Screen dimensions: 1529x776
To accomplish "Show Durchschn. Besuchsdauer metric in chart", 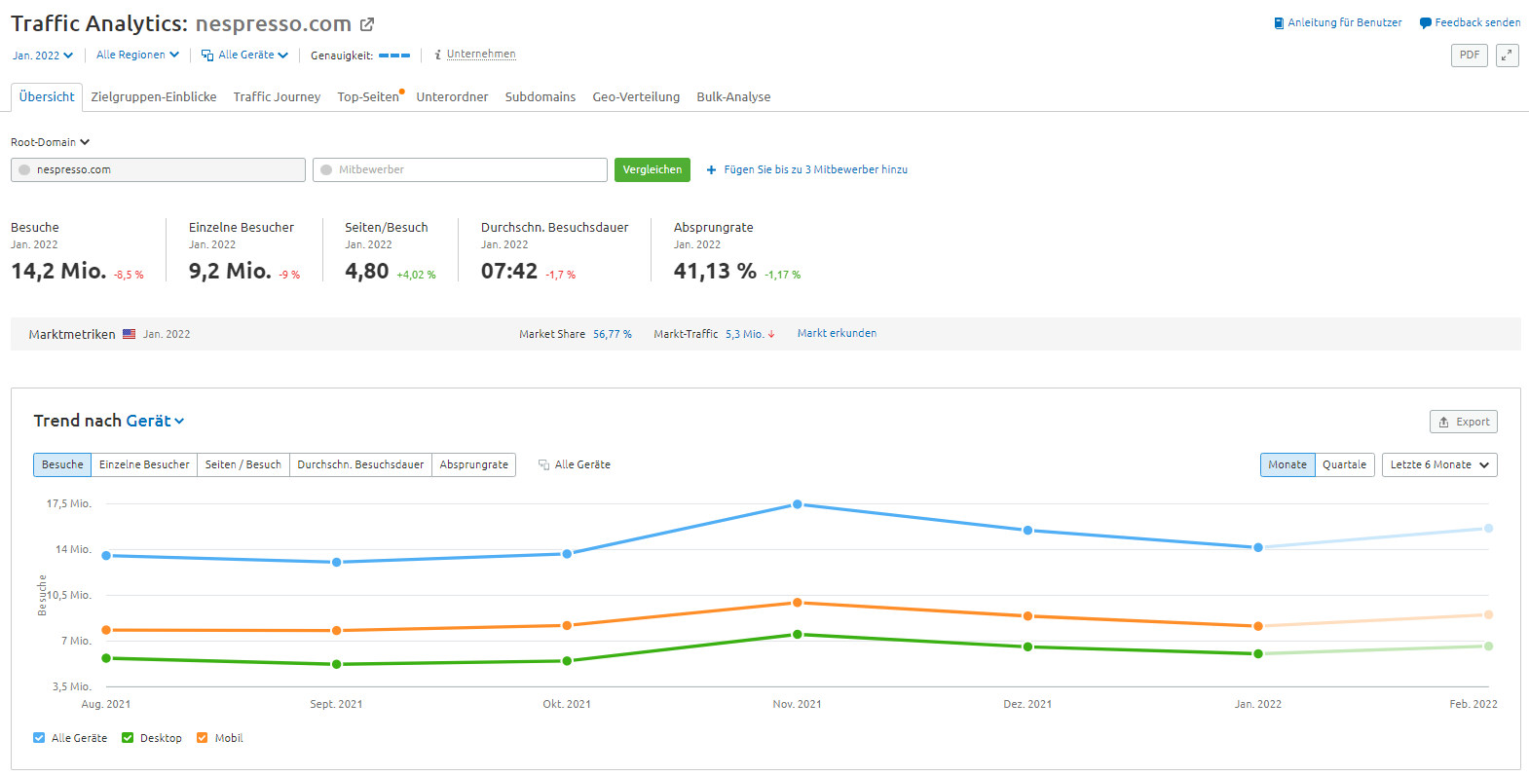I will pos(360,464).
